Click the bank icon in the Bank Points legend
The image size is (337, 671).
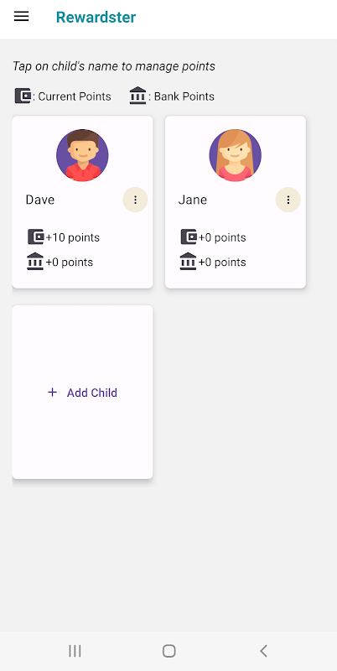tap(137, 96)
